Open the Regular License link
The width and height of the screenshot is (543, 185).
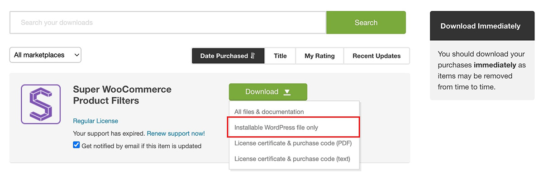tap(95, 121)
